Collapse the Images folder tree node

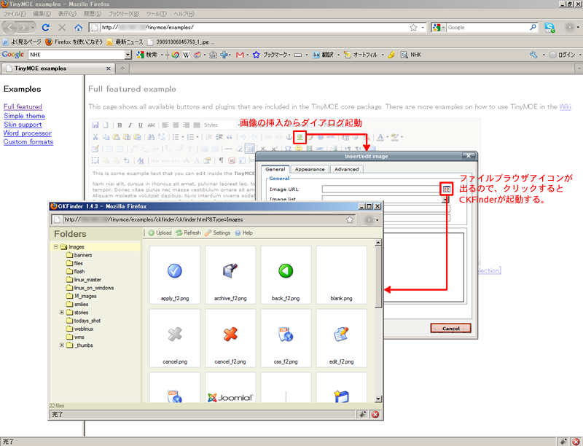(56, 246)
